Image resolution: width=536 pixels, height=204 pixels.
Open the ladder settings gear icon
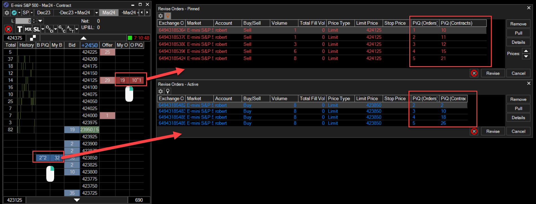click(7, 13)
